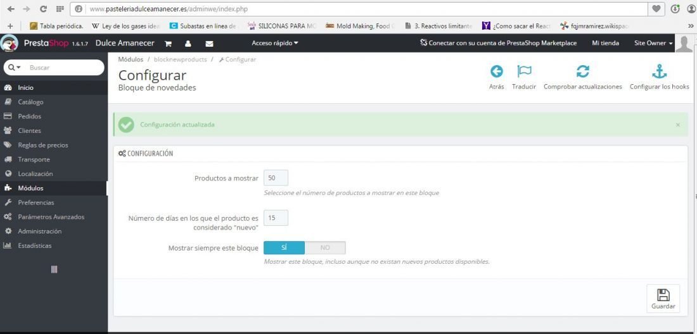Open Mold Making, Food bookmark
The width and height of the screenshot is (697, 334).
(360, 26)
